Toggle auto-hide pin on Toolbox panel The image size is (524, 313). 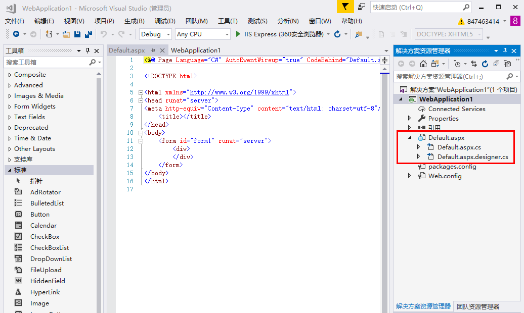click(x=88, y=51)
